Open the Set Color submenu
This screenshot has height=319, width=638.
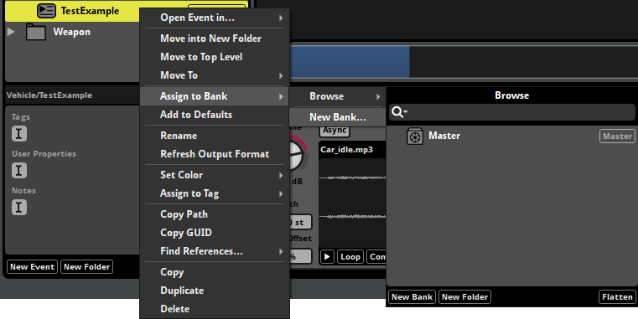(215, 175)
